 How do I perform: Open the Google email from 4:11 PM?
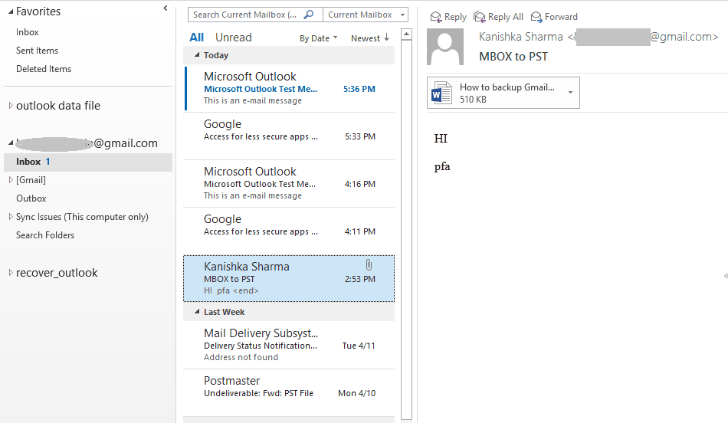click(x=289, y=231)
